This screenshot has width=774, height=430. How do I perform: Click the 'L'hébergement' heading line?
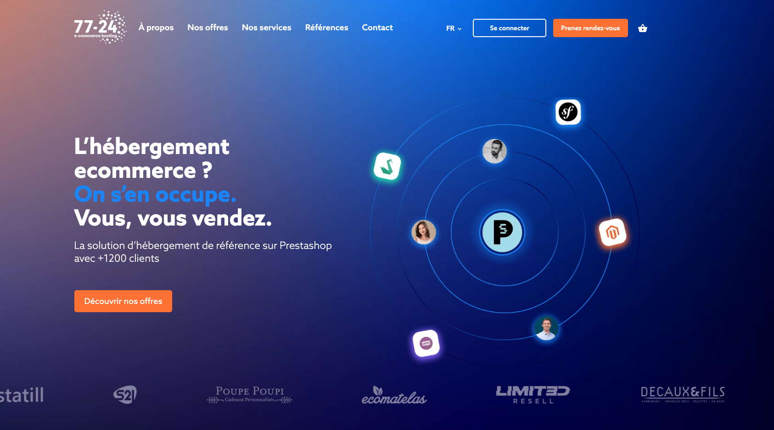point(151,147)
